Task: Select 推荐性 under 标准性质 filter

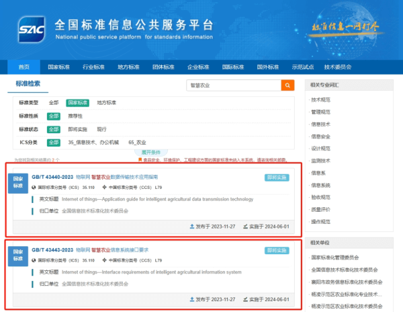Action: [x=75, y=116]
